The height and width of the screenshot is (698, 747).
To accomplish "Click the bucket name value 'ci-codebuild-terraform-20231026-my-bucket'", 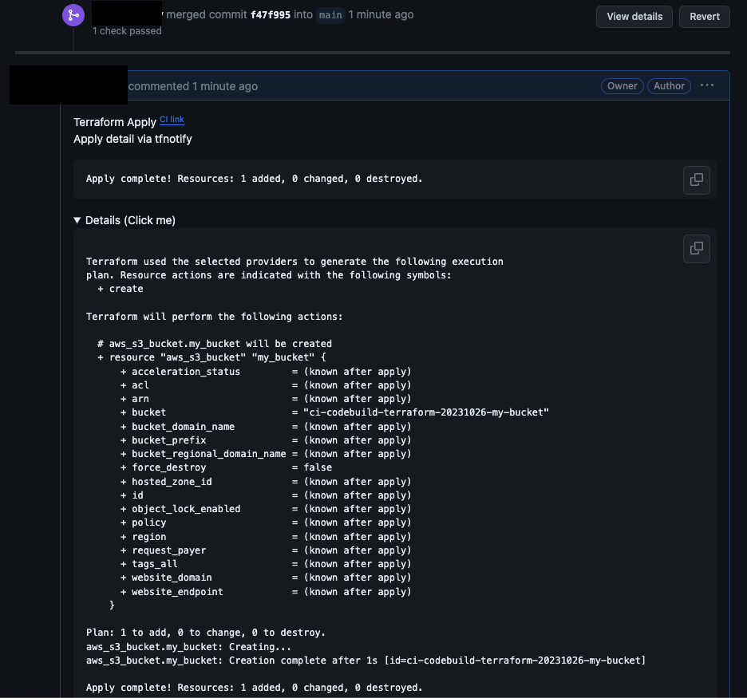I will (x=426, y=412).
